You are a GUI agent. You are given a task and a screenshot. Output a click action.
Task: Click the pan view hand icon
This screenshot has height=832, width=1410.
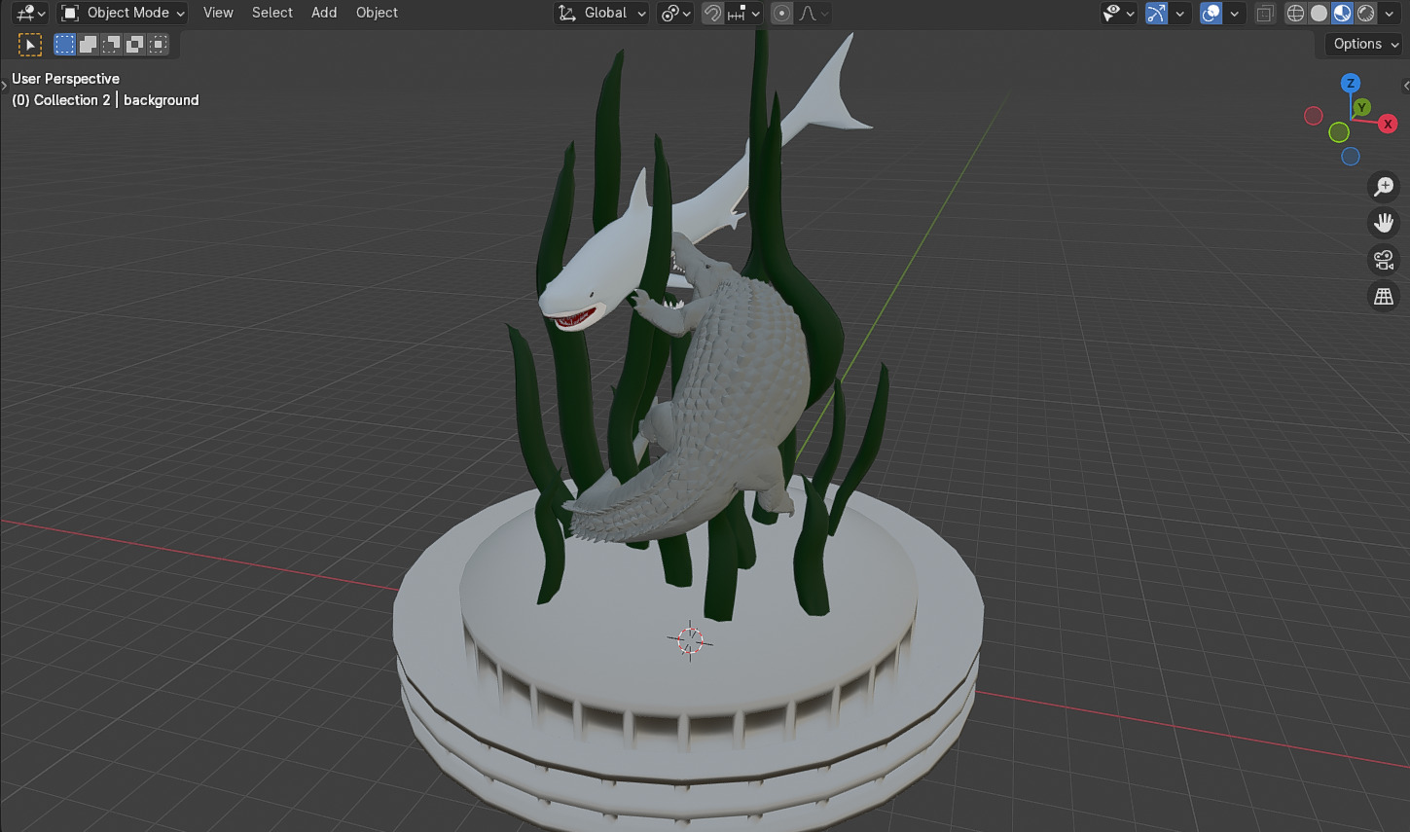pyautogui.click(x=1383, y=223)
